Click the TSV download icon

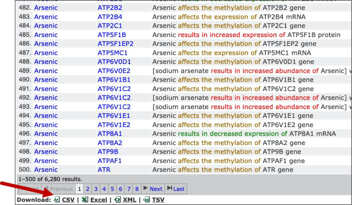tap(146, 200)
